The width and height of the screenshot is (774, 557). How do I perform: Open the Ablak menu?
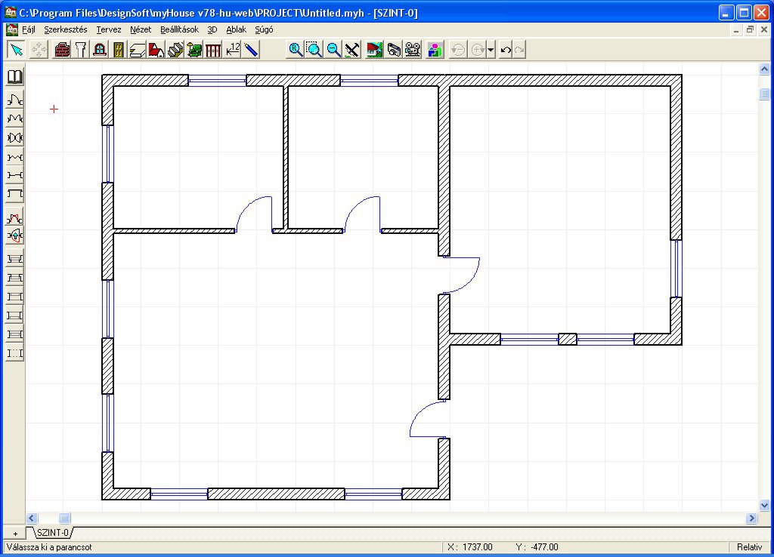click(236, 29)
